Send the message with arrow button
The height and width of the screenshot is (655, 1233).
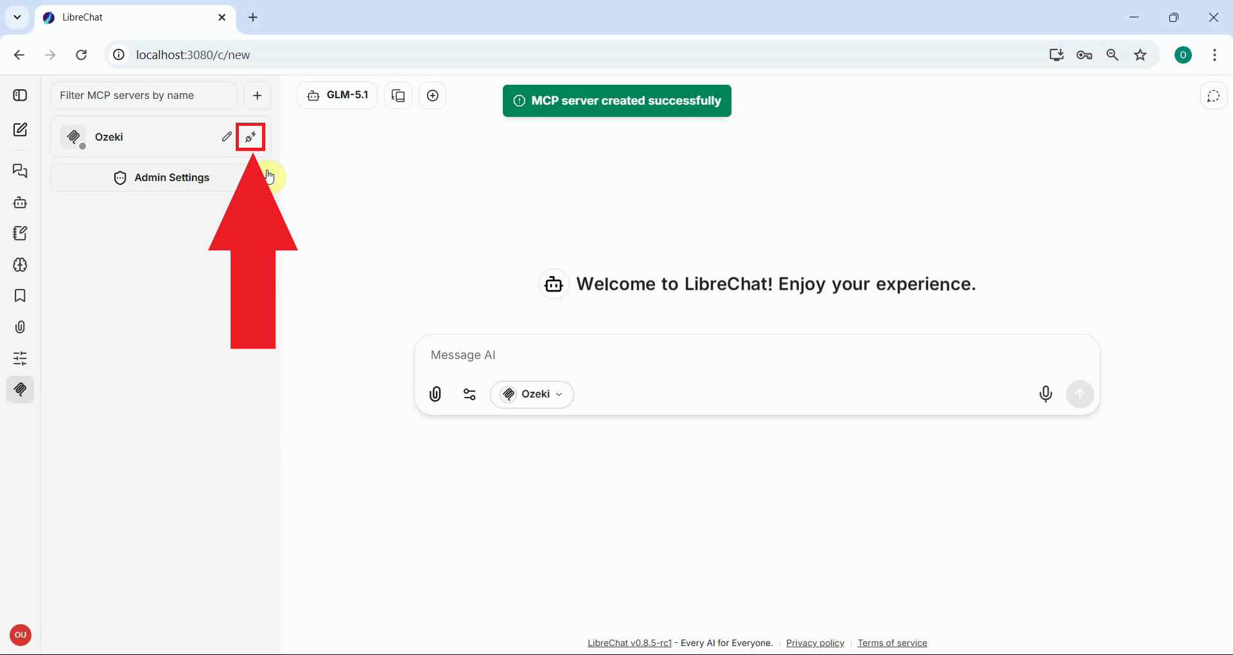point(1080,394)
